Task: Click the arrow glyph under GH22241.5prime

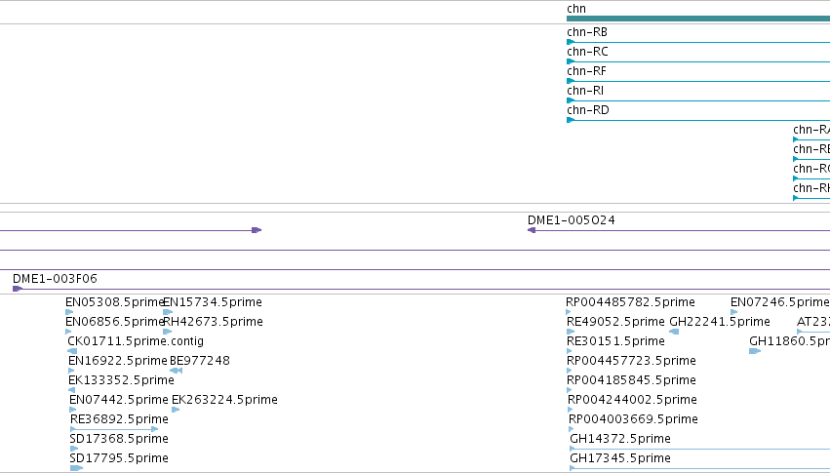Action: (x=674, y=332)
